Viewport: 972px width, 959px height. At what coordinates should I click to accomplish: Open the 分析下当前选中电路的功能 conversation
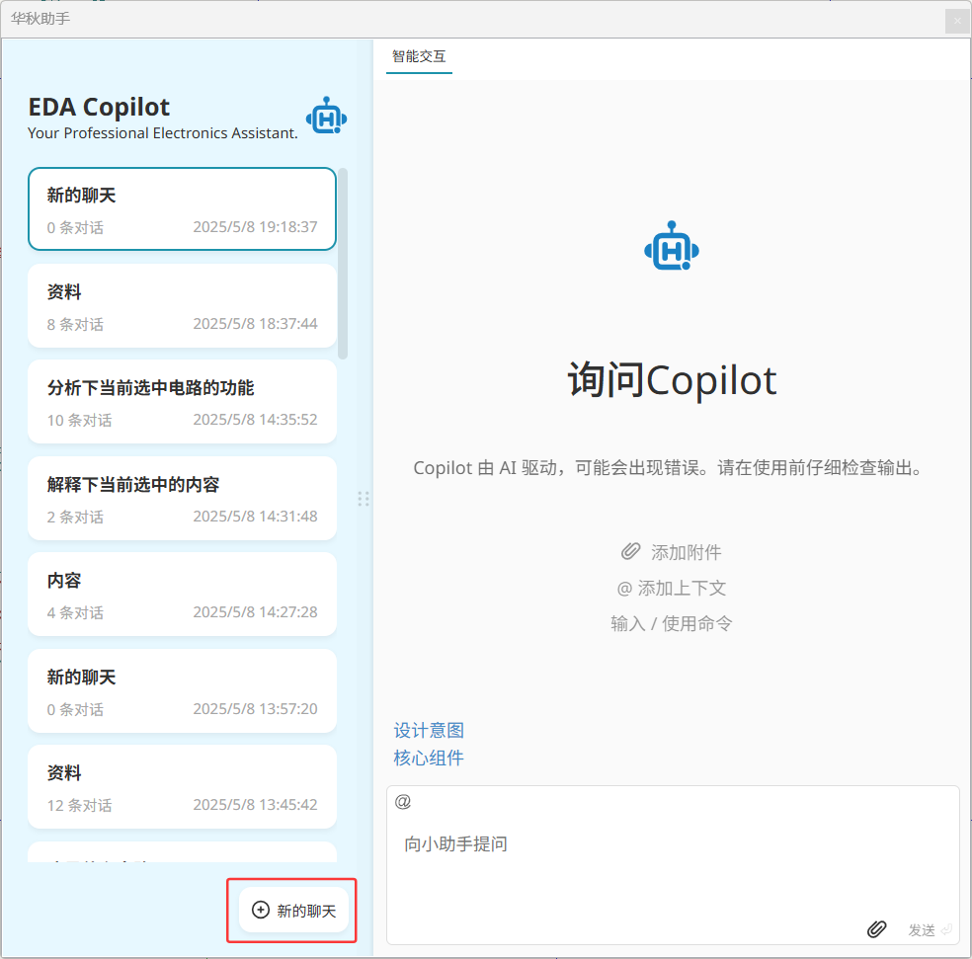pyautogui.click(x=182, y=402)
